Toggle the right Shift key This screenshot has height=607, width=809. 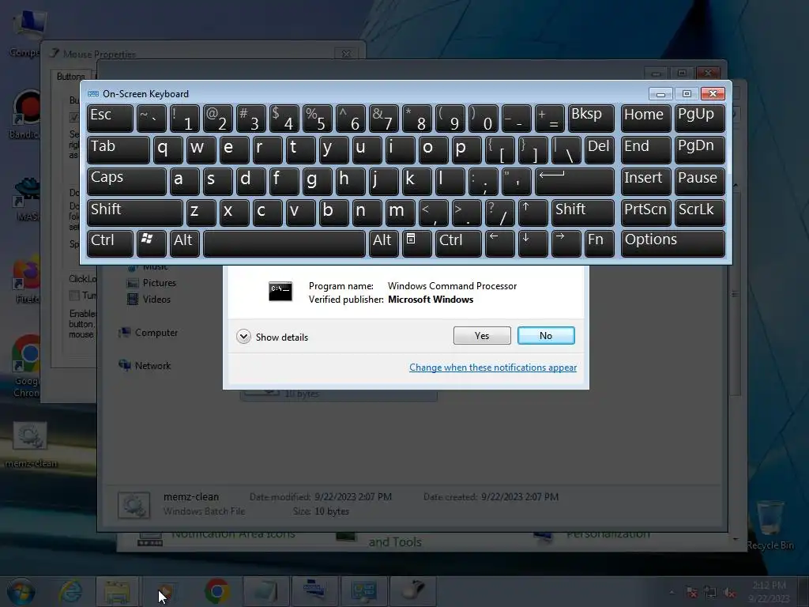tap(582, 213)
